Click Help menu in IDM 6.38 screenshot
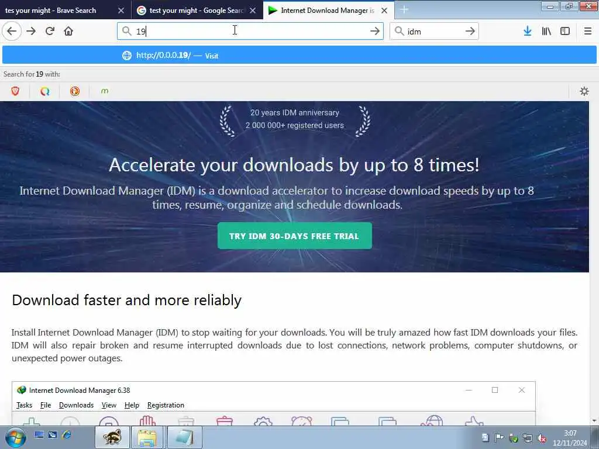This screenshot has height=449, width=599. 132,405
